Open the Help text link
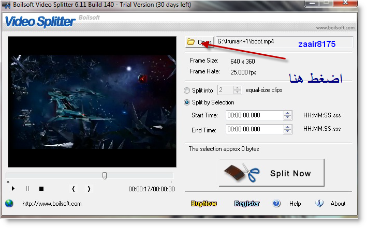 pos(295,204)
